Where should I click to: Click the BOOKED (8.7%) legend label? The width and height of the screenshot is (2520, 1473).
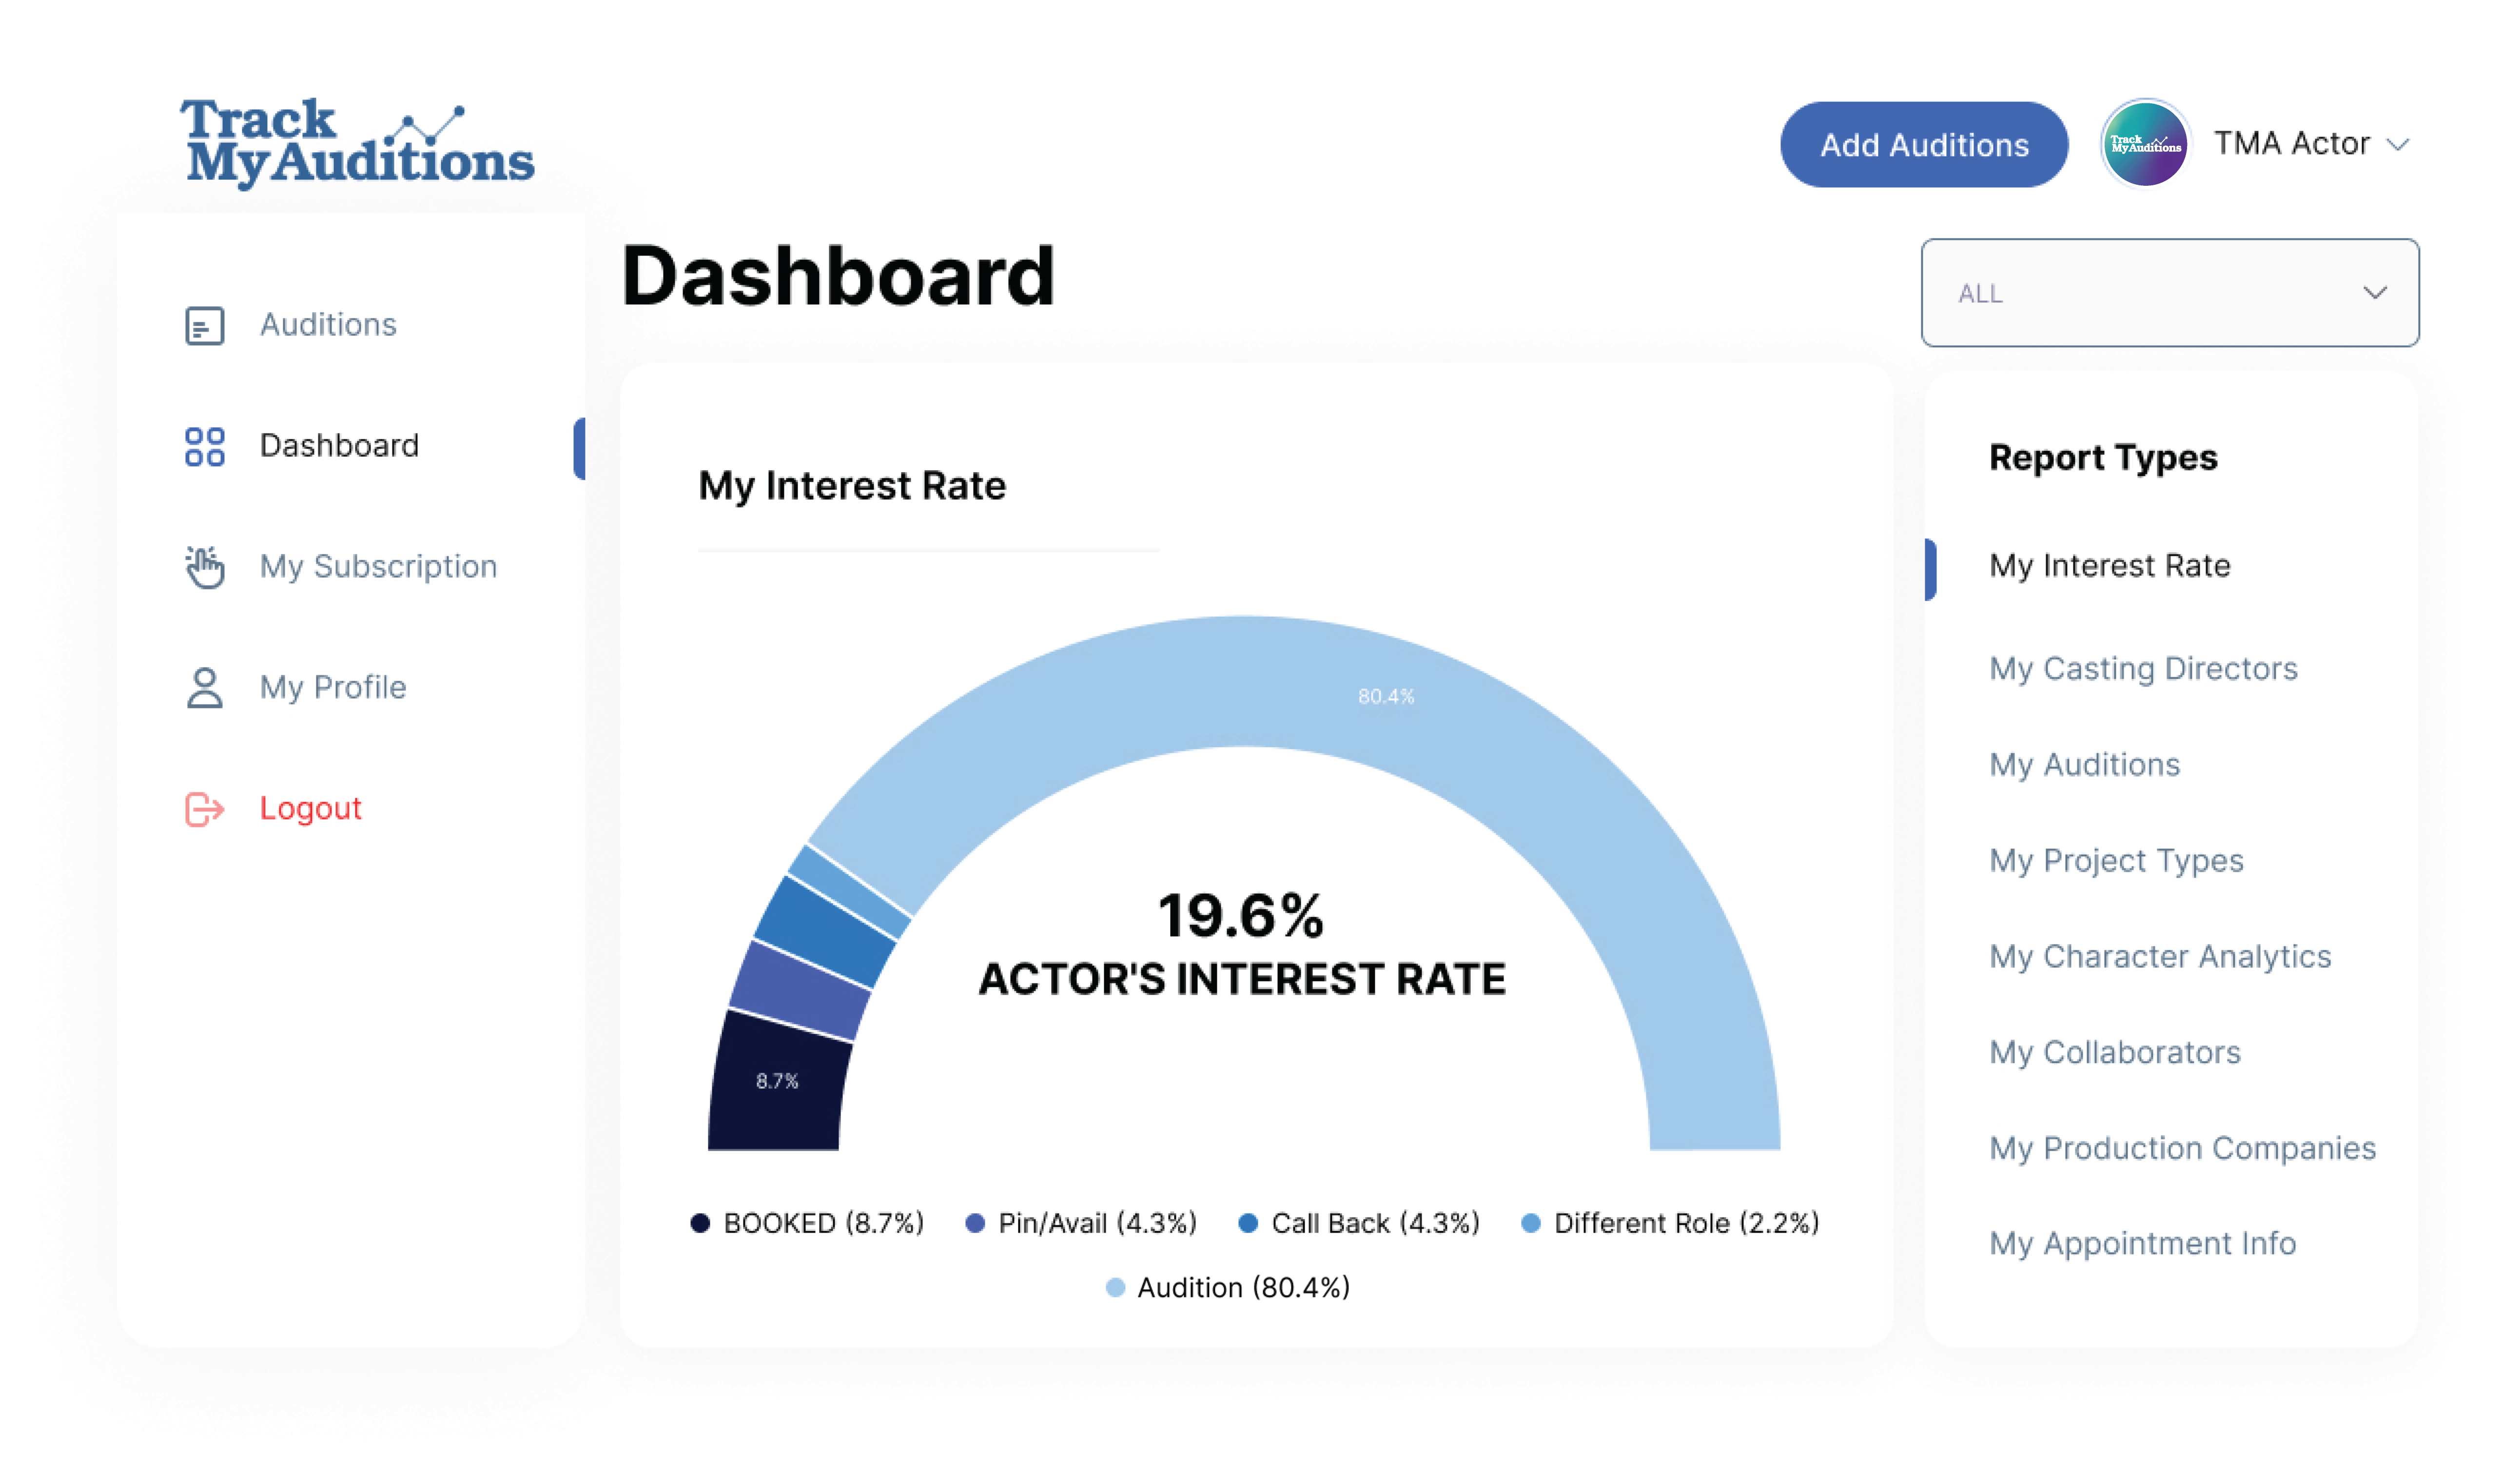coord(823,1224)
